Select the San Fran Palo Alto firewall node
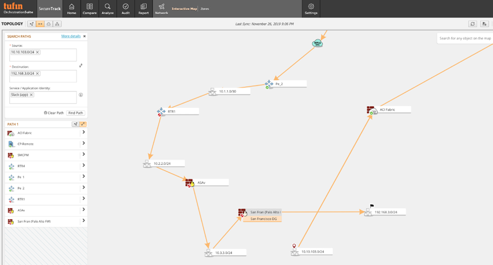Image resolution: width=493 pixels, height=265 pixels. coord(260,212)
